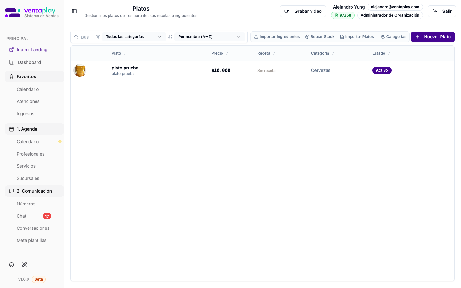Click the 0/250 usage badge
This screenshot has height=288, width=461.
[343, 15]
